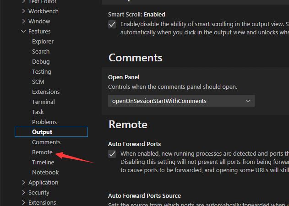Open the Testing settings category
This screenshot has height=206, width=289.
click(x=42, y=72)
